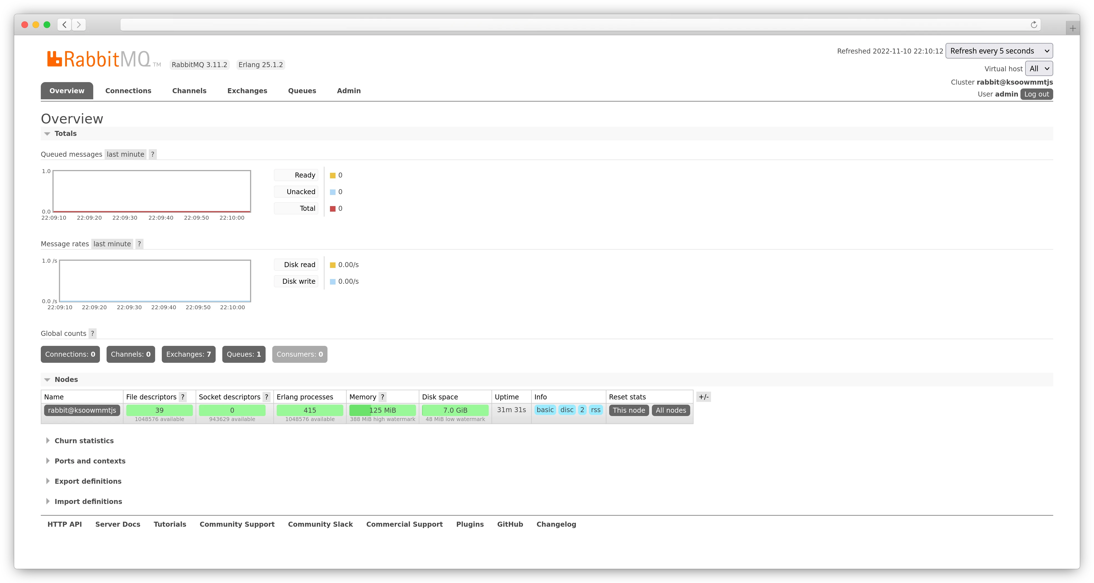The width and height of the screenshot is (1094, 583).
Task: Open the Community Slack link
Action: click(320, 524)
